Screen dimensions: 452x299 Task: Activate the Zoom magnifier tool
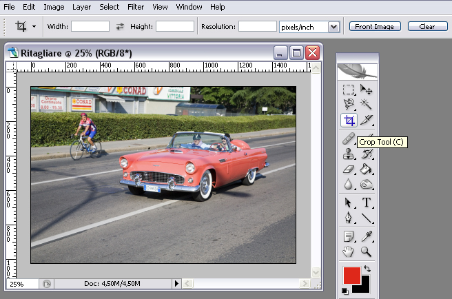[367, 251]
